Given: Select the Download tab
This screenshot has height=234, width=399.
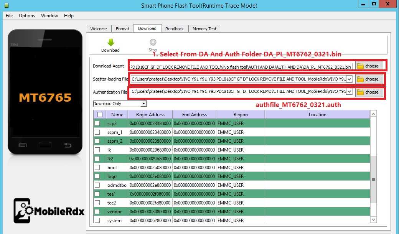Looking at the screenshot, I should click(147, 28).
